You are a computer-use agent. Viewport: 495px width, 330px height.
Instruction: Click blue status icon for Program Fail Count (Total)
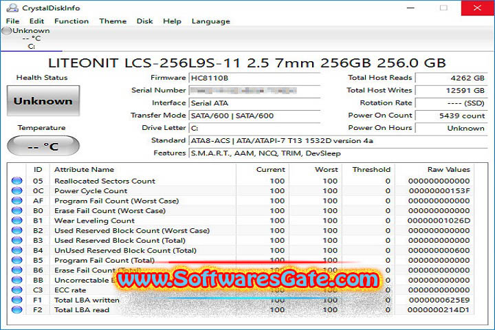click(17, 260)
